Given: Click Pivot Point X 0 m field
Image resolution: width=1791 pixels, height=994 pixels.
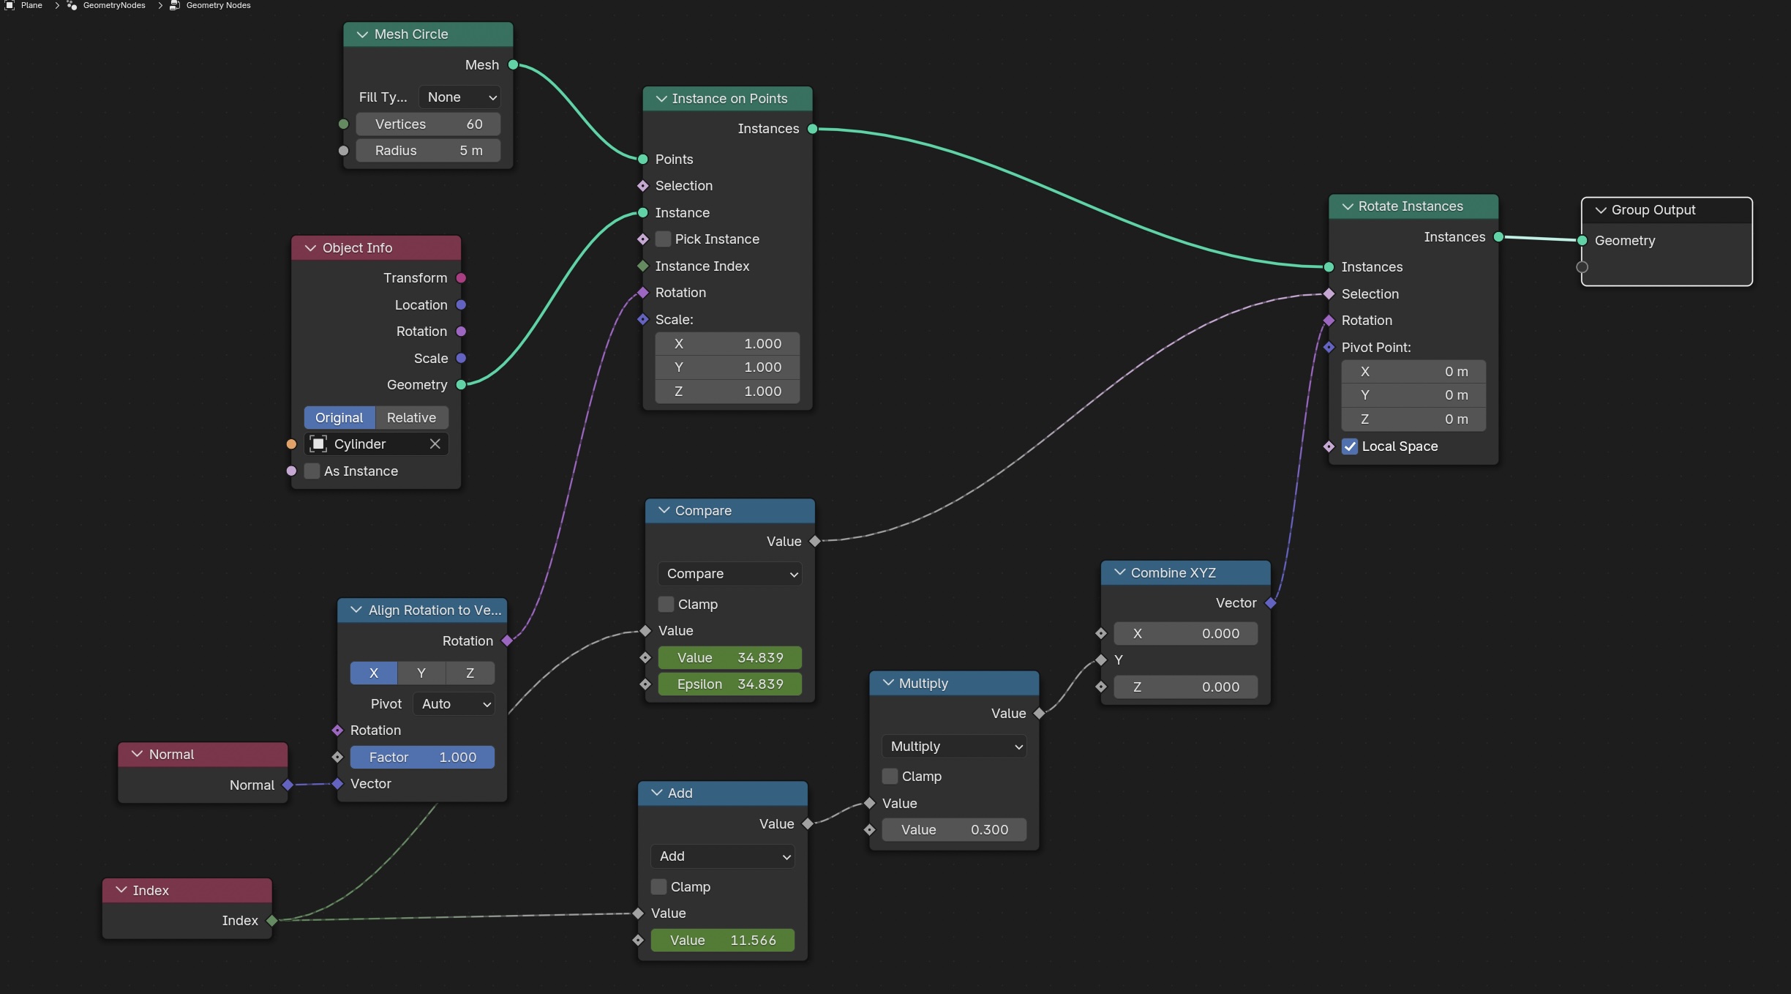Looking at the screenshot, I should tap(1413, 372).
